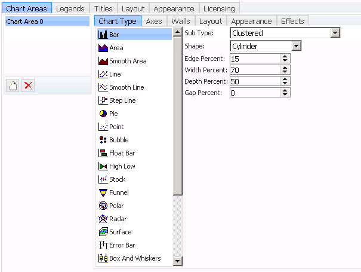Select the High Low chart icon
This screenshot has height=272, width=361.
(103, 166)
